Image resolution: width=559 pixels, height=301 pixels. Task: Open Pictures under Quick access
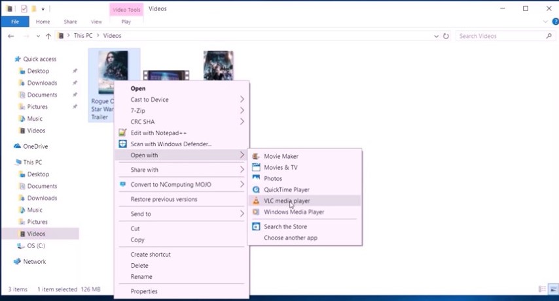tap(37, 106)
